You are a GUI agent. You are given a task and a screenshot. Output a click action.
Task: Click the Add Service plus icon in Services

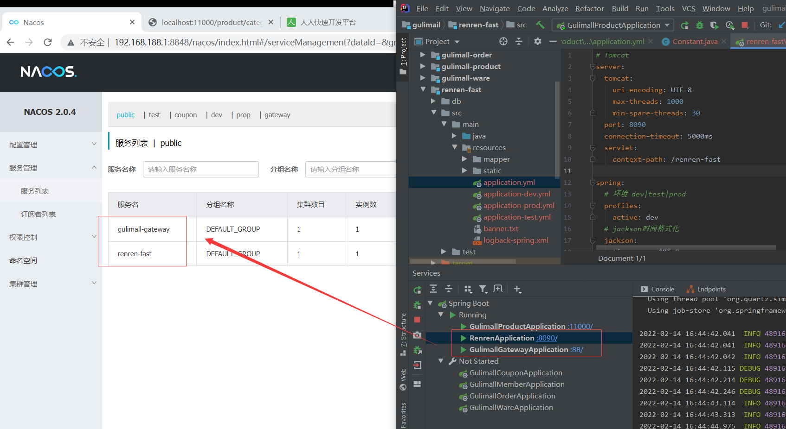coord(517,289)
